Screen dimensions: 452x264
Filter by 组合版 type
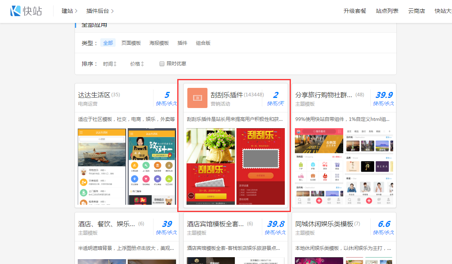[x=203, y=43]
